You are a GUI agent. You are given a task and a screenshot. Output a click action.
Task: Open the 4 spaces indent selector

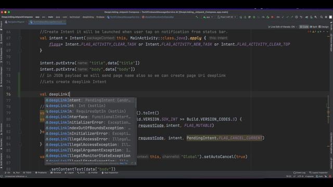[x=310, y=176]
